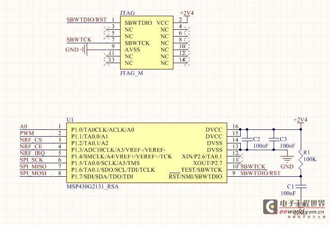Image resolution: width=331 pixels, height=225 pixels.
Task: Select the DVCC pin name at U1 pin 16
Action: point(214,130)
